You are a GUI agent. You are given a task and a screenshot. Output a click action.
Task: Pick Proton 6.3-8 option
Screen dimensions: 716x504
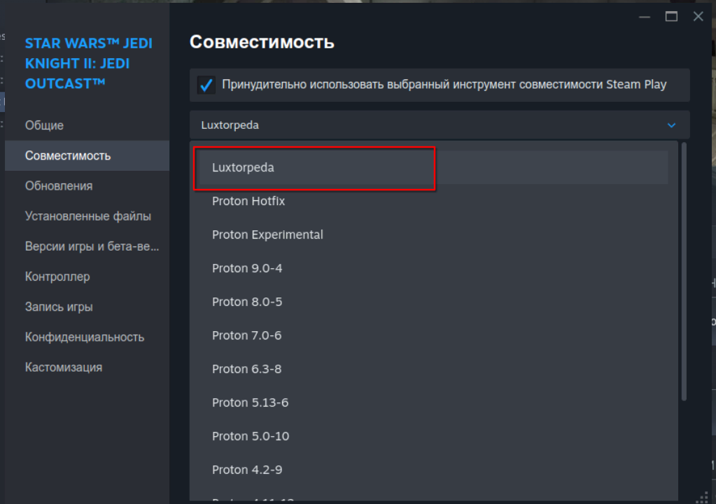pos(247,370)
